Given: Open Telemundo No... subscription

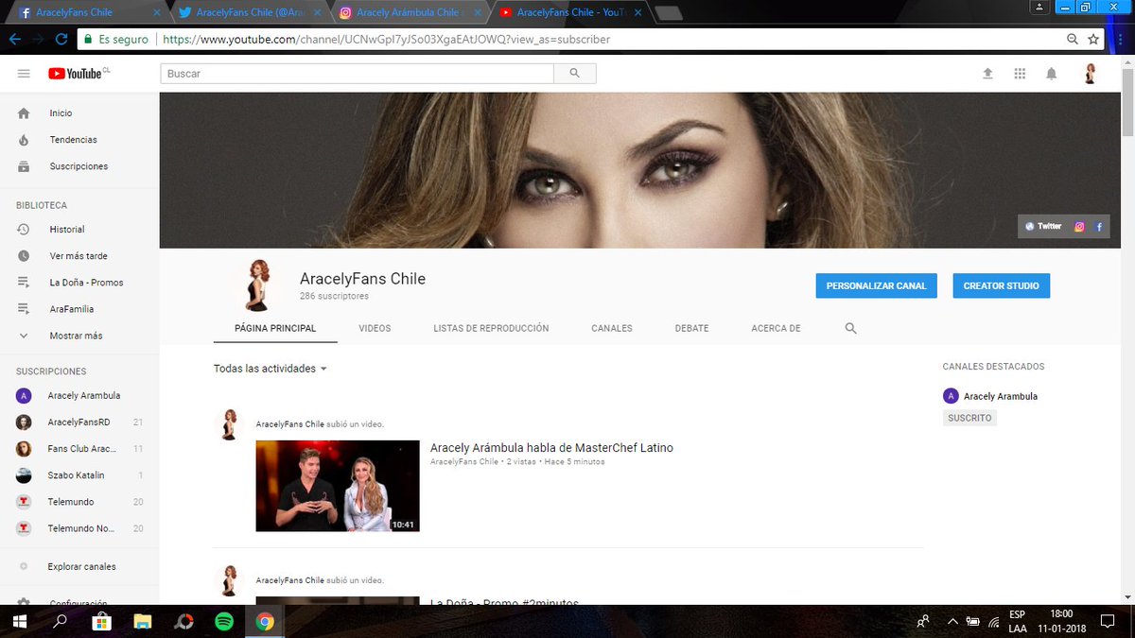Looking at the screenshot, I should [79, 528].
